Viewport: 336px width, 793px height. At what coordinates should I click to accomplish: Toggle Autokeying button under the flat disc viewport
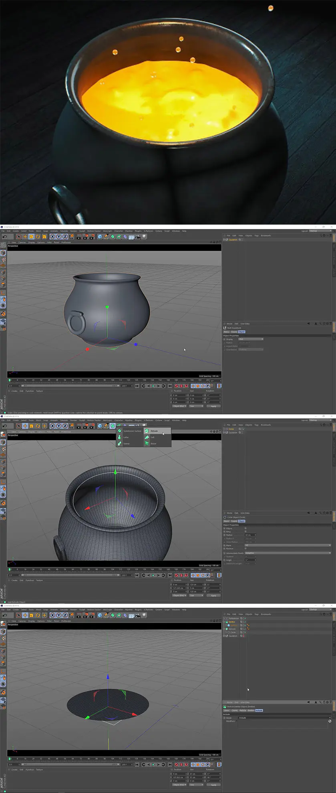pyautogui.click(x=181, y=765)
